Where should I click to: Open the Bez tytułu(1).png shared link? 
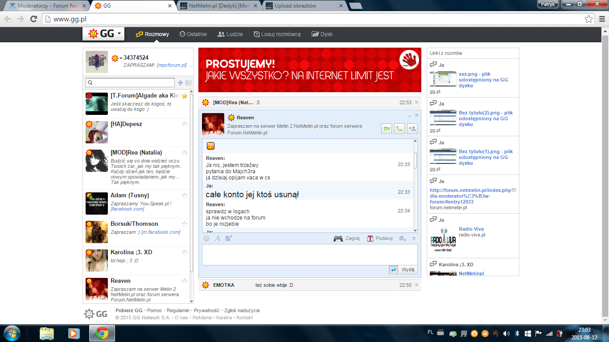click(x=486, y=157)
